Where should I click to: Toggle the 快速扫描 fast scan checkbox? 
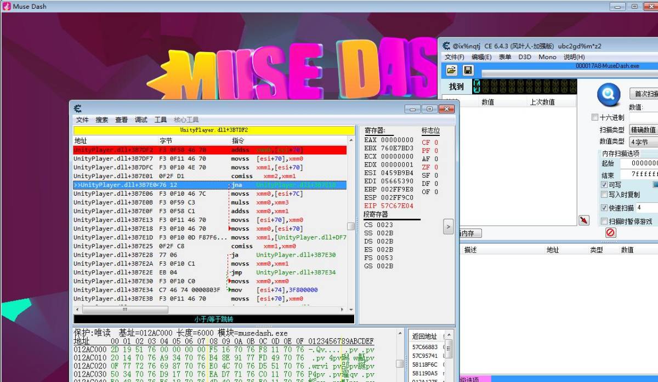(x=604, y=208)
